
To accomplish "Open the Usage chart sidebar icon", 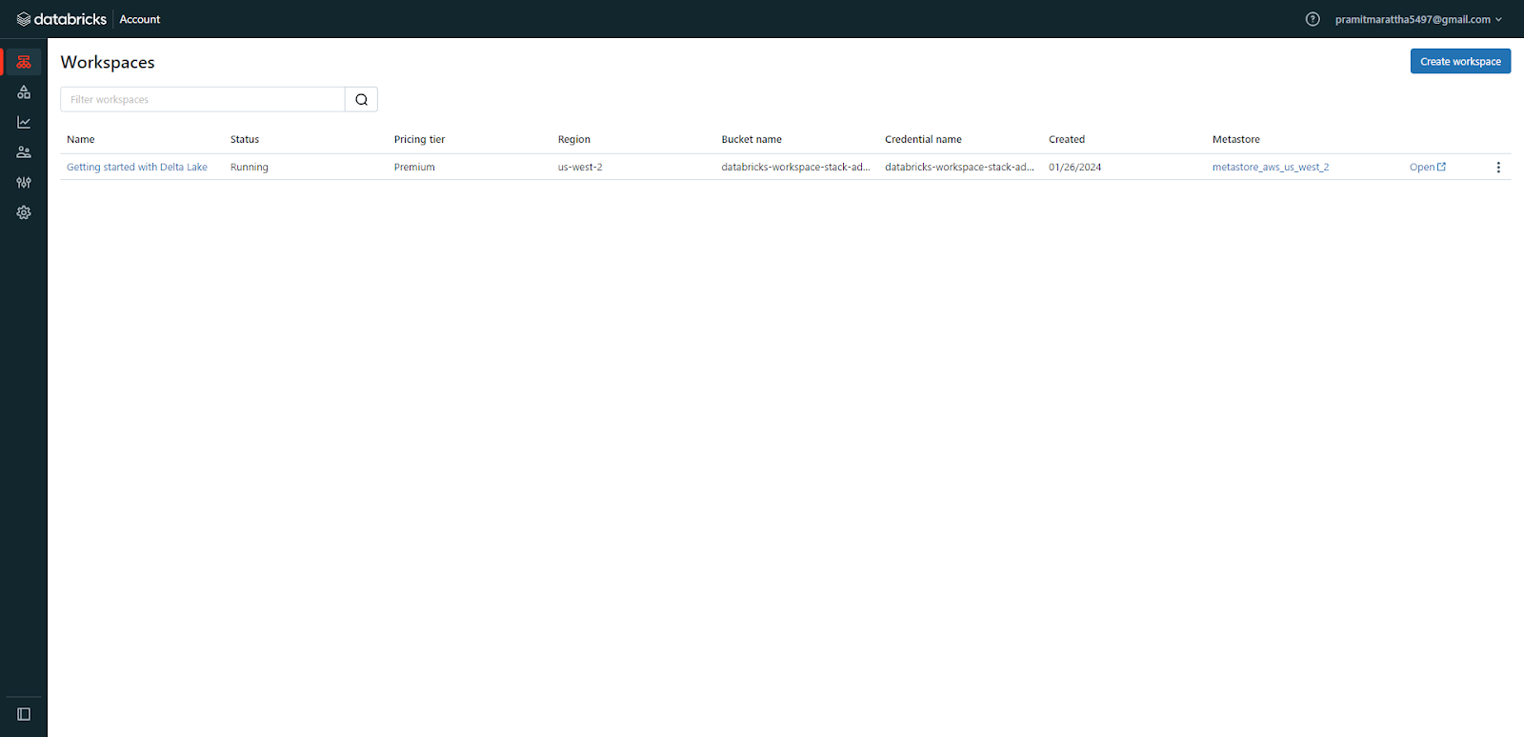I will pyautogui.click(x=24, y=122).
